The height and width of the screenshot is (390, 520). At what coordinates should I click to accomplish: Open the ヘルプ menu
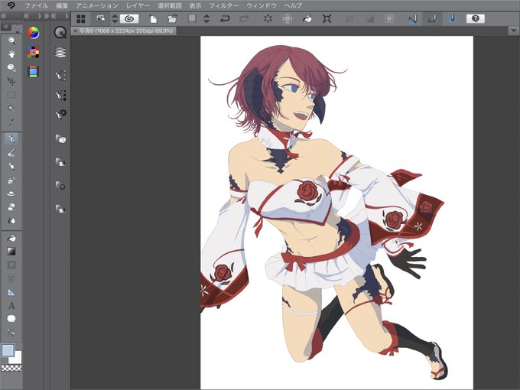(293, 5)
